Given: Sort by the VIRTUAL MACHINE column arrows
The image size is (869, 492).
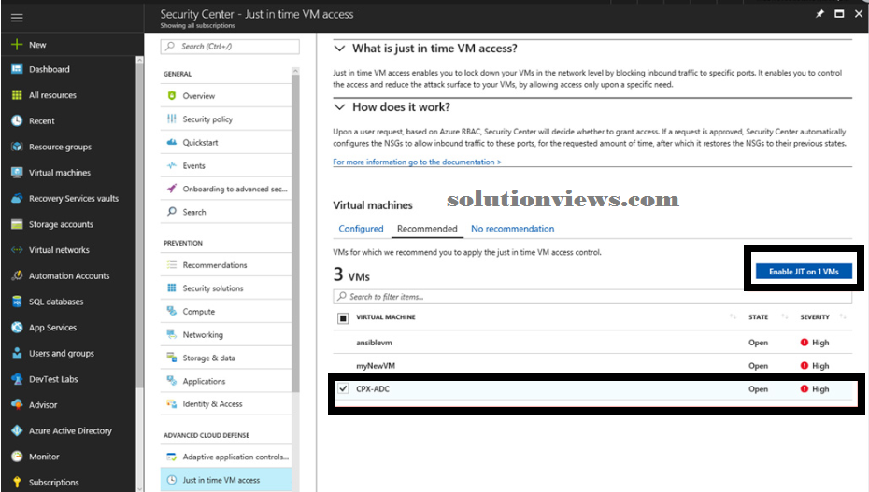Looking at the screenshot, I should (733, 317).
